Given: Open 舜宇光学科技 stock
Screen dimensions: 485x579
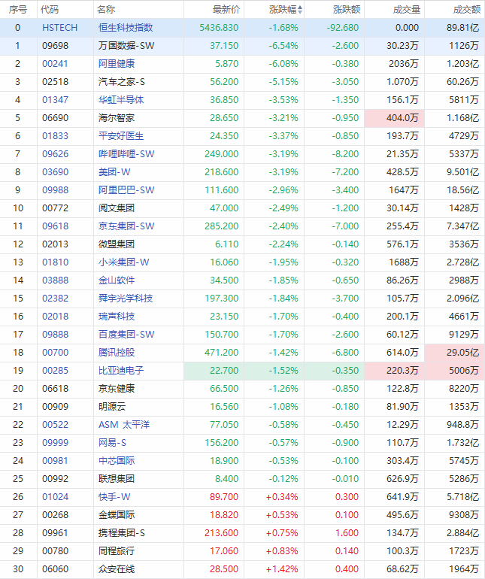Looking at the screenshot, I should 126,299.
